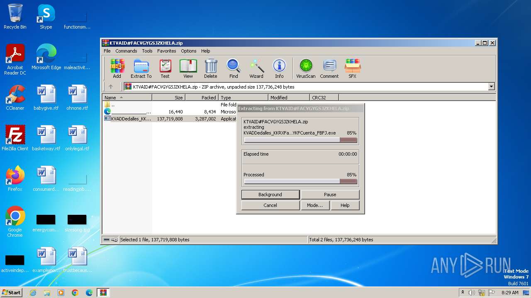Open the Google Chrome desktop icon
Screen dimensions: 531x298
click(x=15, y=222)
